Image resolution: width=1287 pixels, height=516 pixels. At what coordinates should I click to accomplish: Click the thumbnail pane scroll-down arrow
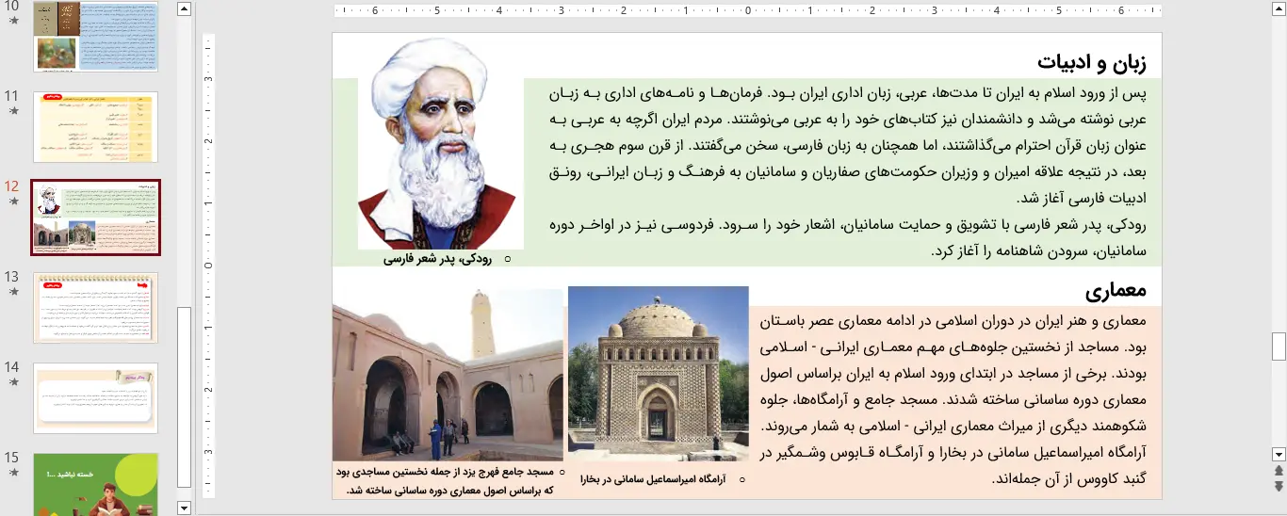pos(185,508)
